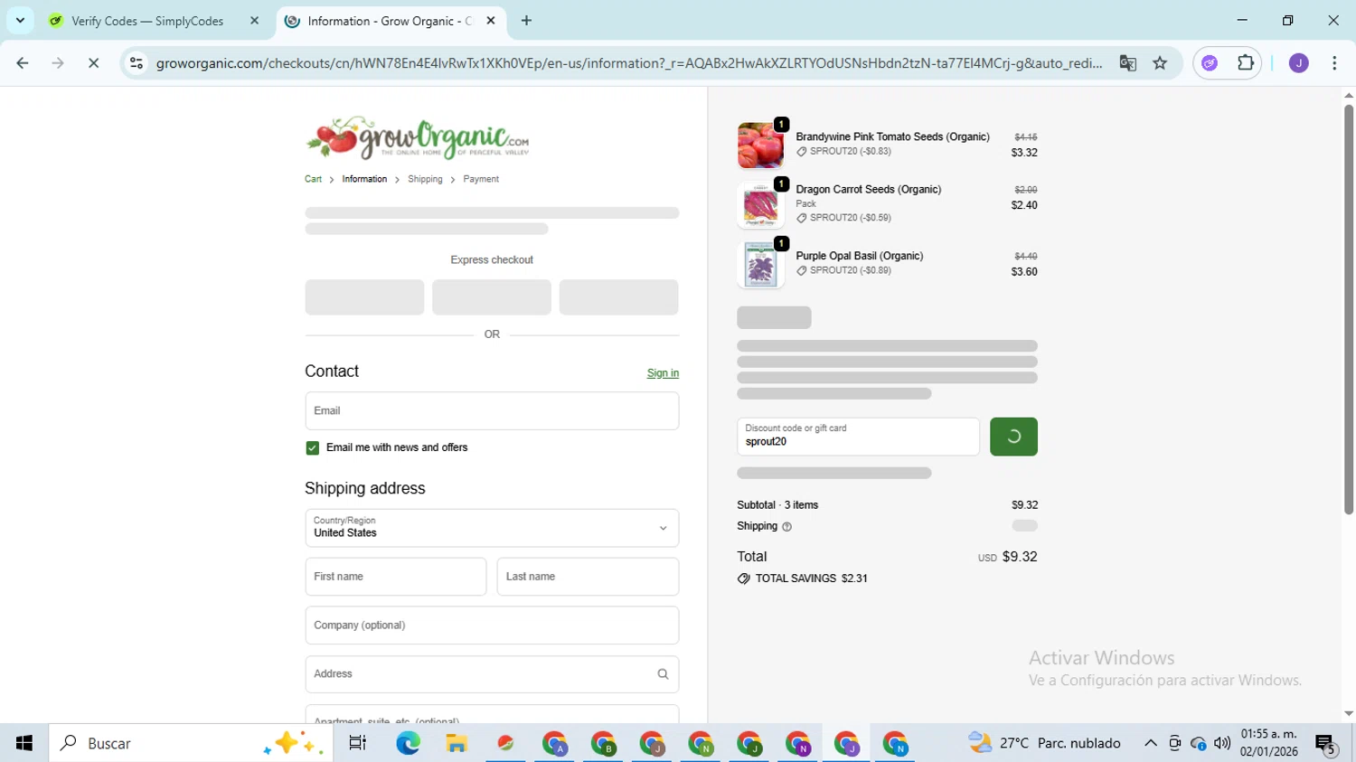Image resolution: width=1356 pixels, height=762 pixels.
Task: Open the Windows notification center
Action: coord(1326,744)
